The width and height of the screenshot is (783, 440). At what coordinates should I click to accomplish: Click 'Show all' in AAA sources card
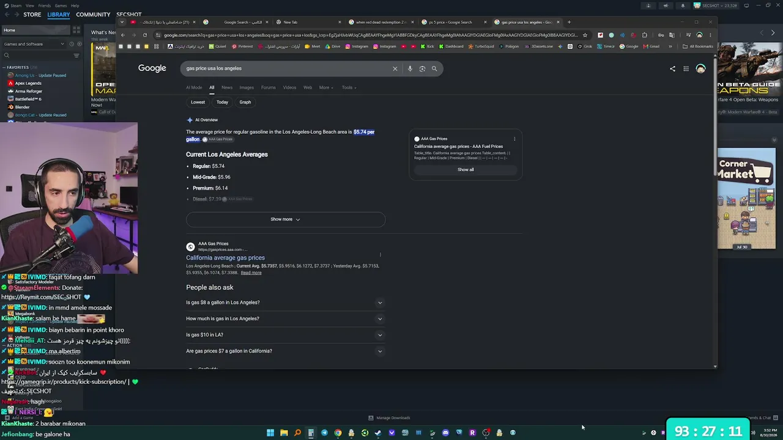(x=466, y=170)
